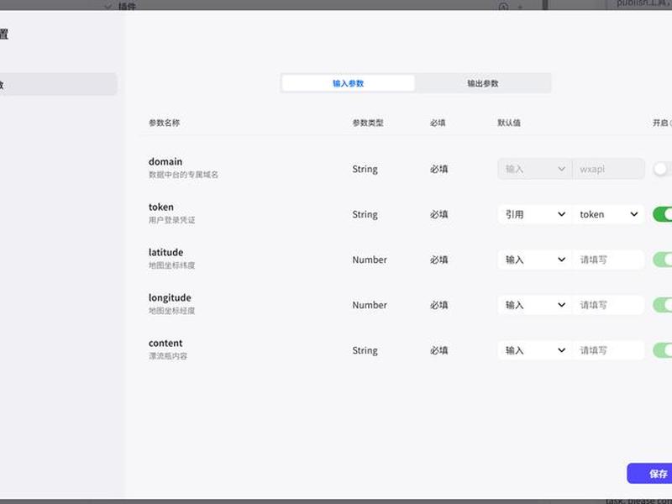Toggle the latitude row enable switch
Viewport: 672px width, 504px height.
pos(663,260)
